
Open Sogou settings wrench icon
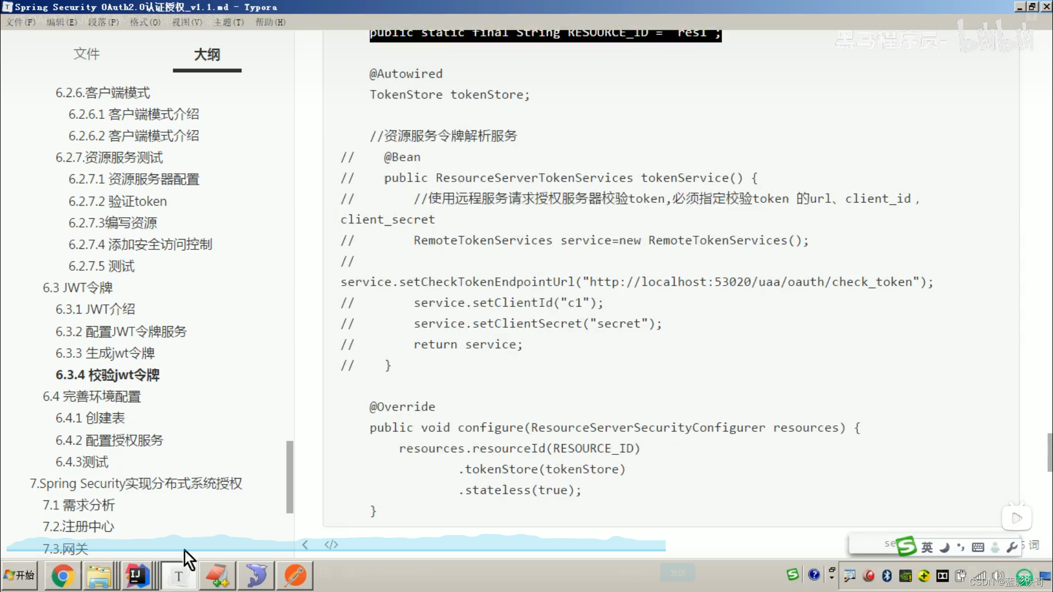point(1012,547)
